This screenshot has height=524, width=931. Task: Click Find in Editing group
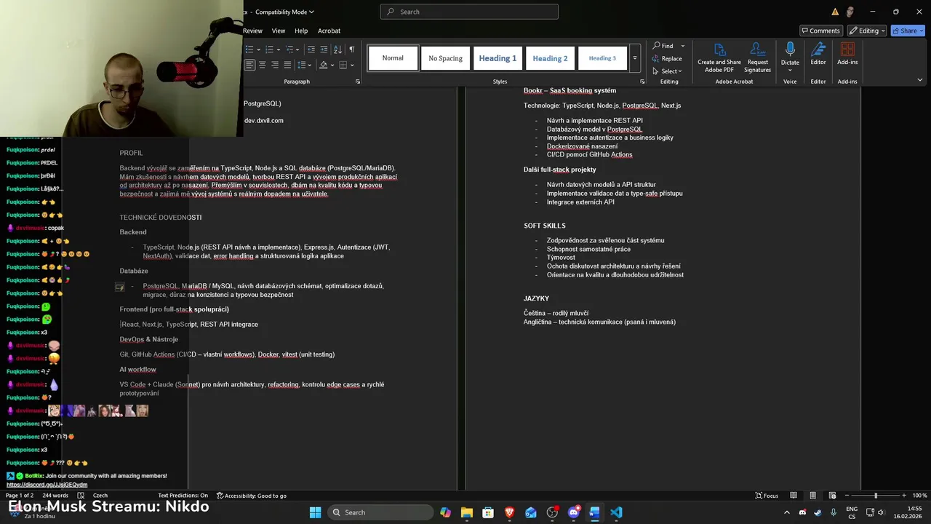click(x=663, y=46)
